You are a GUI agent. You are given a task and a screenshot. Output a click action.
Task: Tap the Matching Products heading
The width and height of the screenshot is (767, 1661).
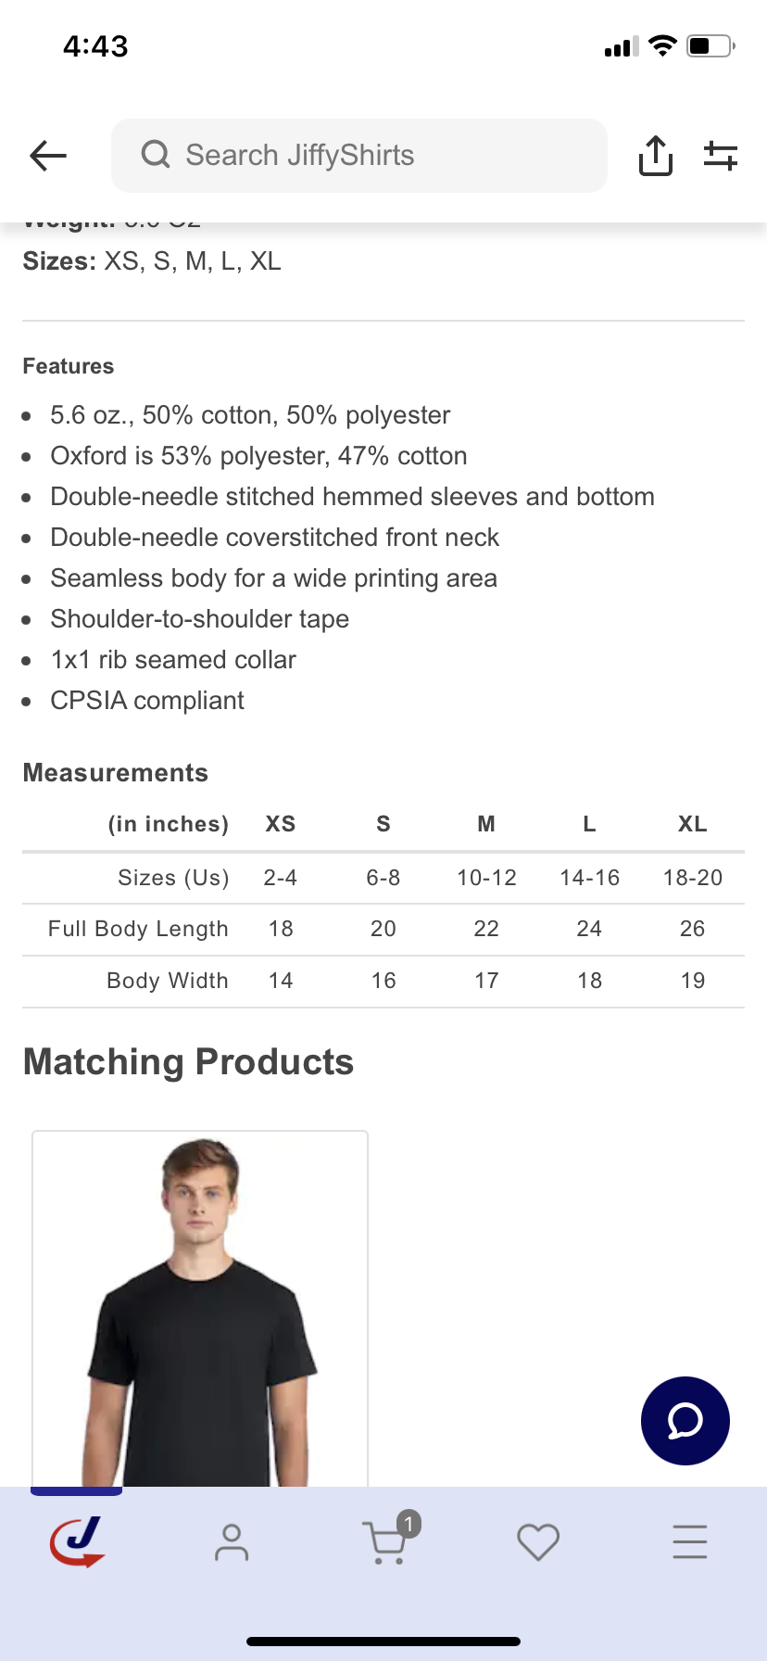188,1062
